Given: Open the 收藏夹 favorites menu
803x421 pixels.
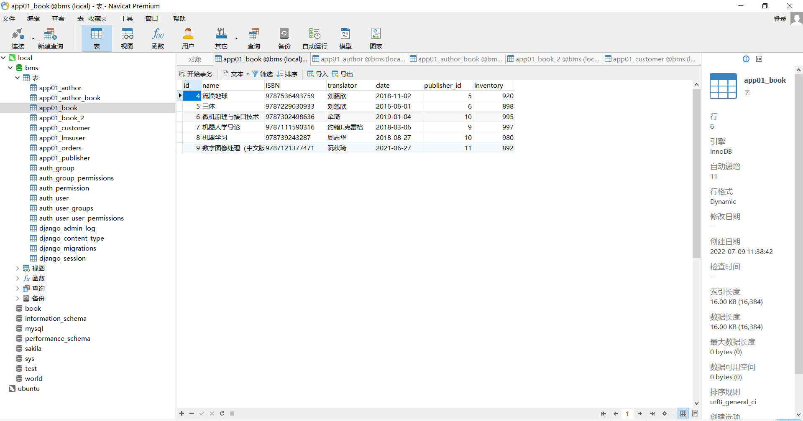Looking at the screenshot, I should tap(98, 18).
